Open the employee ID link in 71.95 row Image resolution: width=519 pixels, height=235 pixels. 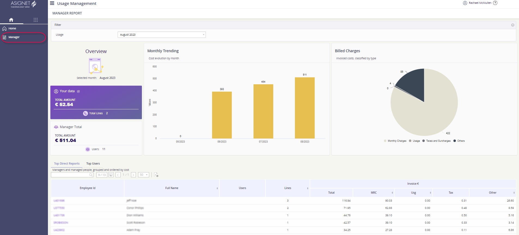pos(59,208)
